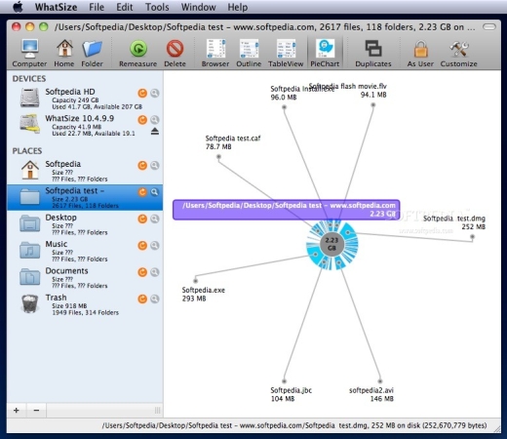
Task: Click the 2.23 GB pie chart center
Action: (x=331, y=244)
